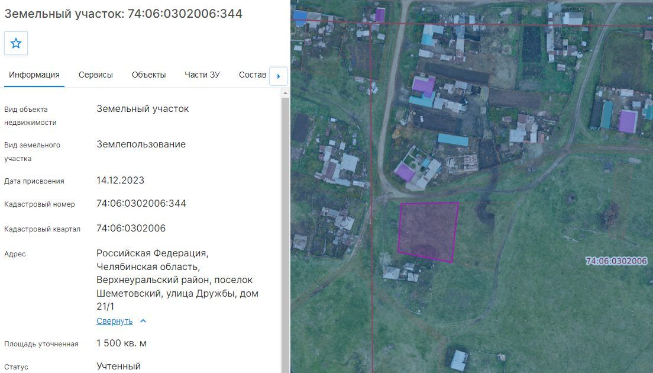Open the Части ЗУ tab
Image resolution: width=653 pixels, height=373 pixels.
[x=202, y=75]
